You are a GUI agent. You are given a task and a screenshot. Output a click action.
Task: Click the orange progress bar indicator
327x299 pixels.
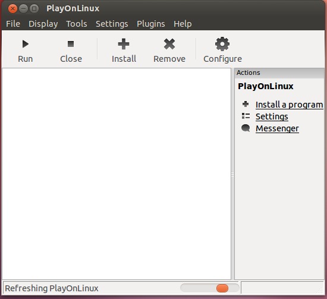pos(222,288)
